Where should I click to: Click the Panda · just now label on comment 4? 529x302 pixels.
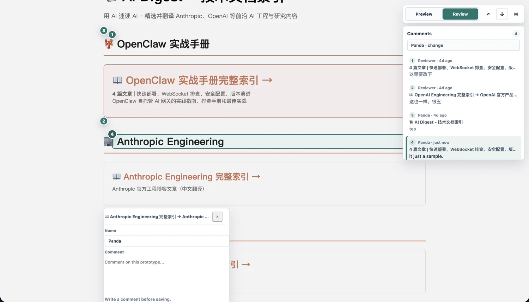pos(433,142)
